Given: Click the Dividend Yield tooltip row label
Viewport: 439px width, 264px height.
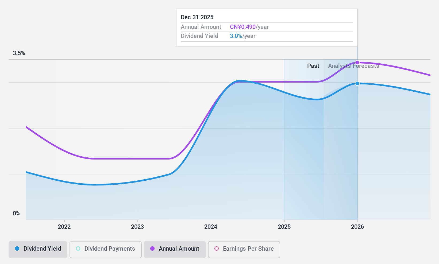Looking at the screenshot, I should [x=199, y=36].
